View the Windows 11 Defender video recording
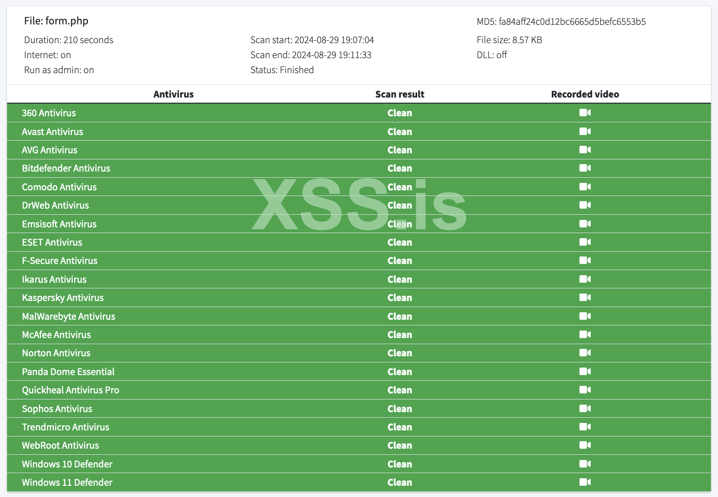The width and height of the screenshot is (718, 497). click(585, 482)
